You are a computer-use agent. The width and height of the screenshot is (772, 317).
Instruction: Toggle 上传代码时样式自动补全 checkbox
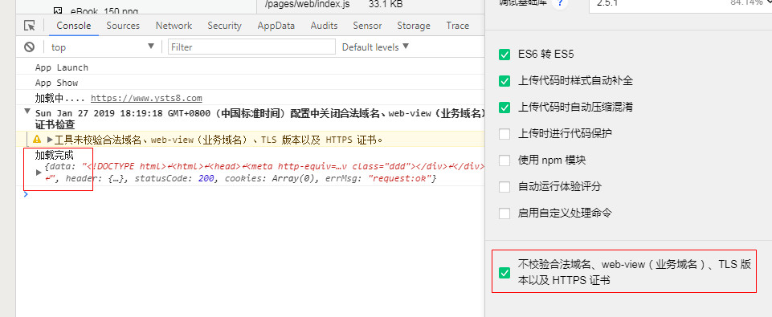click(504, 81)
